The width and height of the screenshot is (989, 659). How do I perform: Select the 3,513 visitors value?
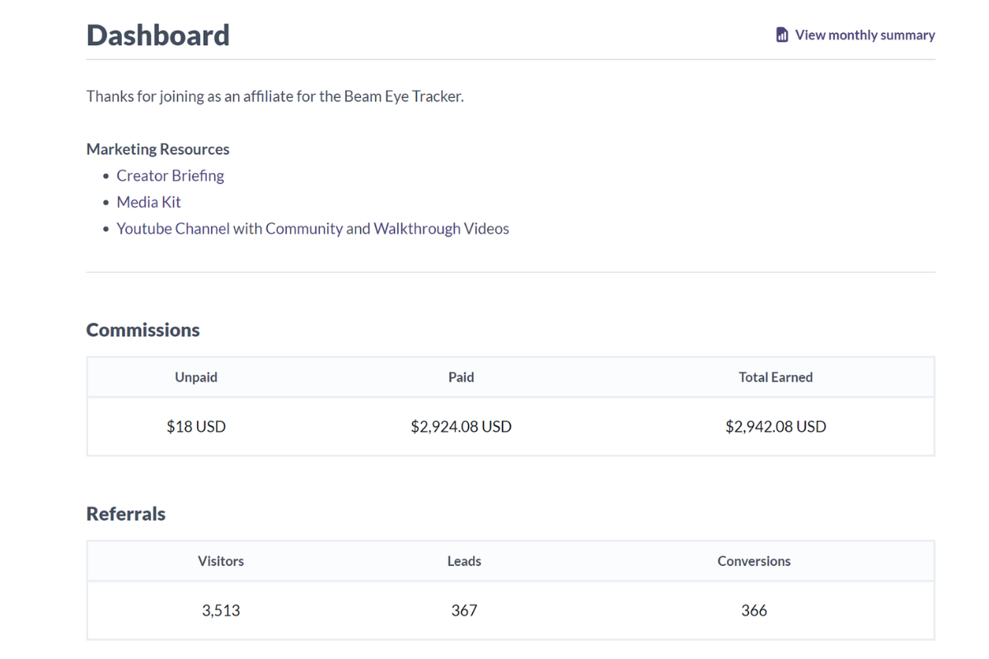(221, 610)
